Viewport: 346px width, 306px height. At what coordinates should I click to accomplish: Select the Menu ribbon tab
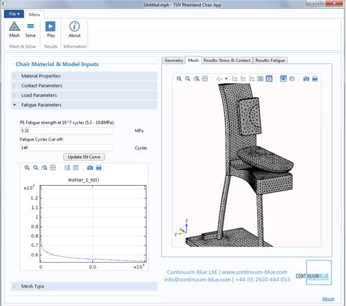tap(34, 14)
